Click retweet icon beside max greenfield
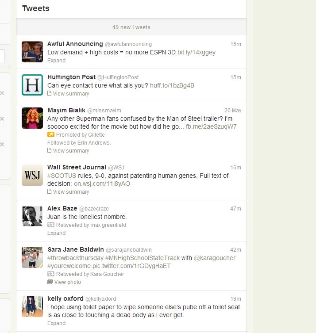Viewport: 316px width, 333px height. (51, 225)
